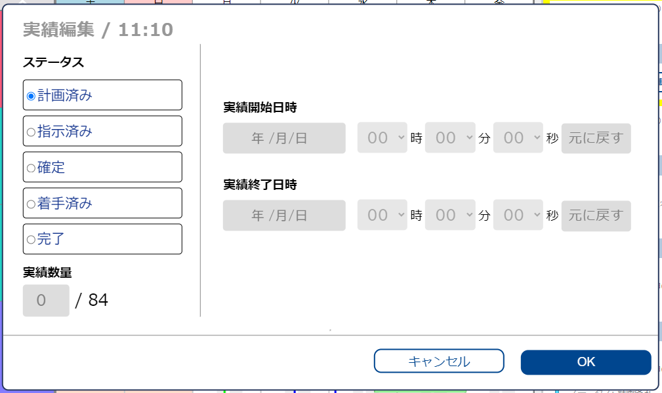Click the 実績終了日時 date input field
This screenshot has width=662, height=393.
pyautogui.click(x=284, y=215)
